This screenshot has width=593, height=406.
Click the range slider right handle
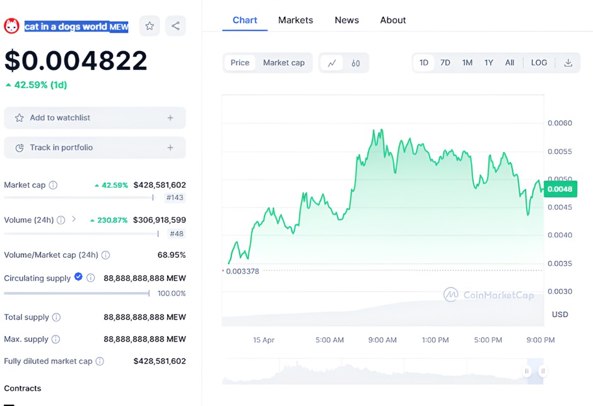[x=543, y=371]
